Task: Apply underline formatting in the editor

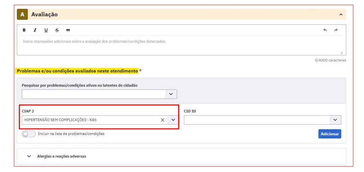Action: pos(46,30)
